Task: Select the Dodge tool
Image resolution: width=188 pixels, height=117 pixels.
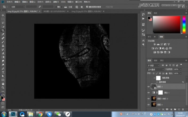Action: click(3, 65)
